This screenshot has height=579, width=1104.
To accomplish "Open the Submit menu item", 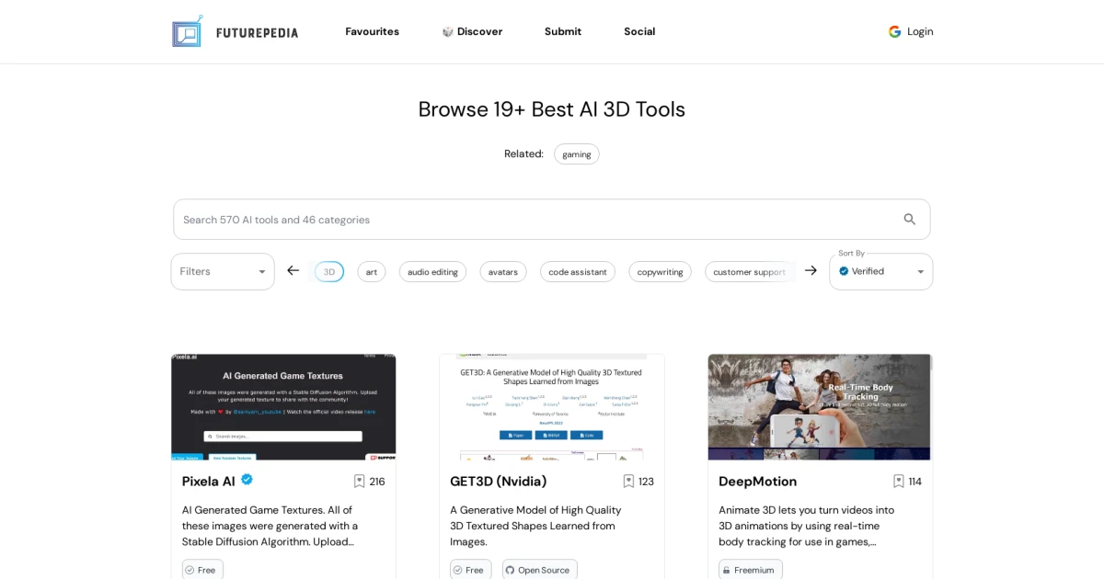I will [562, 31].
